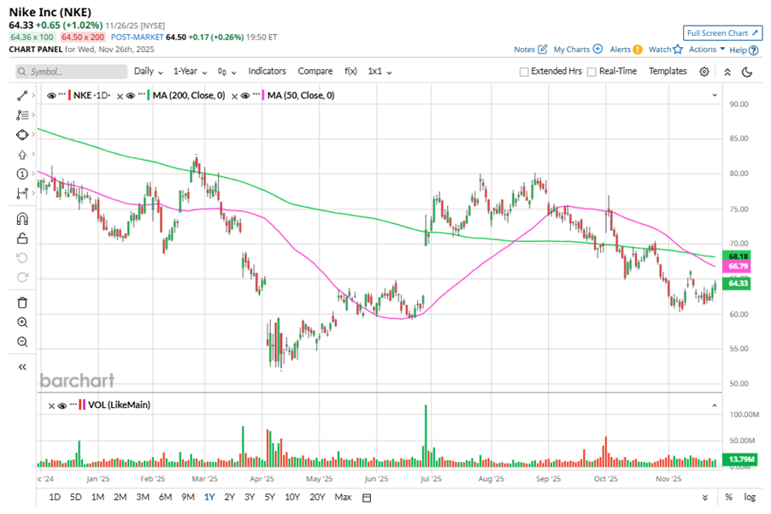This screenshot has height=514, width=771.
Task: Select the trend line drawing tool
Action: (x=22, y=96)
